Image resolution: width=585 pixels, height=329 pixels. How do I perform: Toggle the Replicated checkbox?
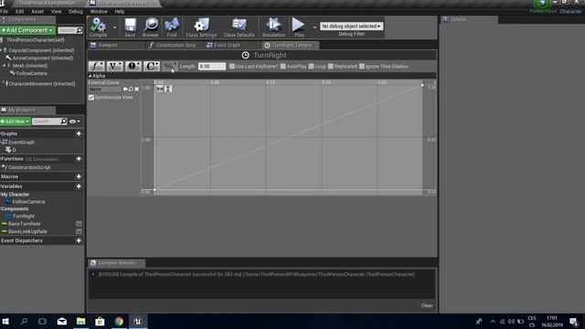331,67
